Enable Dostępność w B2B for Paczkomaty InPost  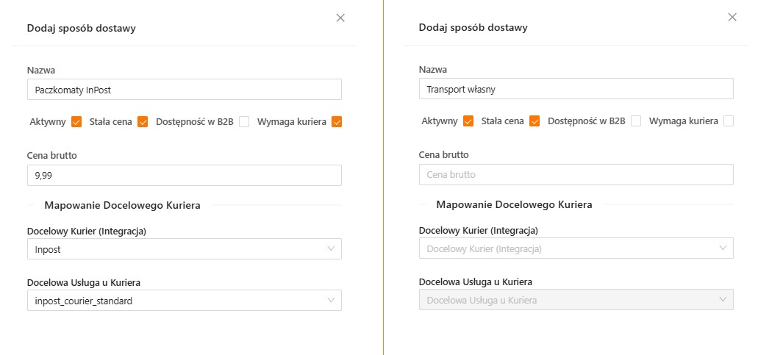[244, 122]
